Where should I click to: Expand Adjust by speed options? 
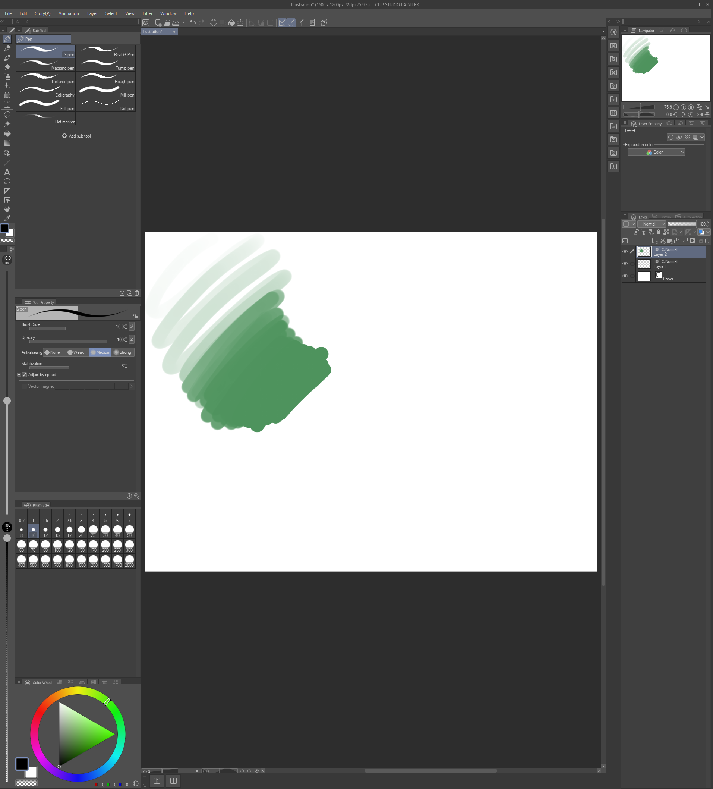(19, 374)
